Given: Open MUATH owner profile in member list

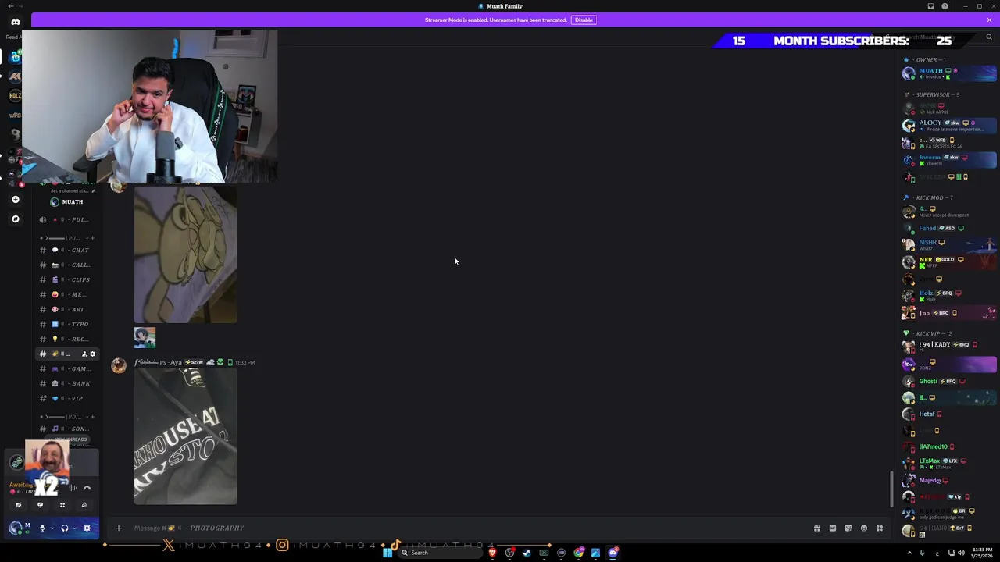Looking at the screenshot, I should pos(949,73).
